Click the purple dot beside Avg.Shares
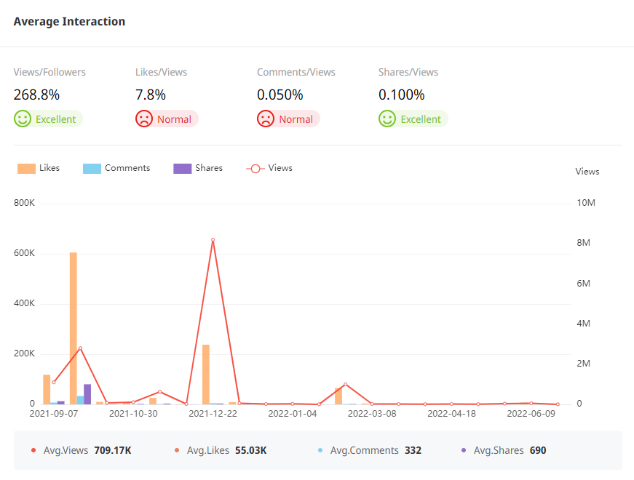Viewport: 634px width, 480px height. pyautogui.click(x=464, y=451)
